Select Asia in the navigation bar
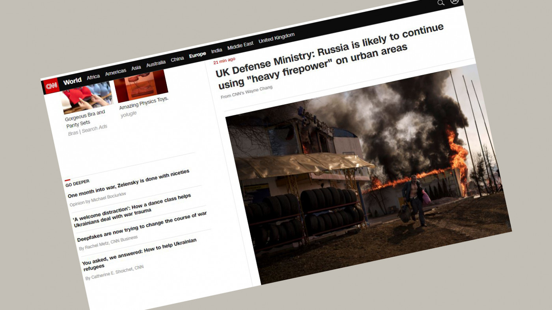This screenshot has height=310, width=552. pos(136,68)
